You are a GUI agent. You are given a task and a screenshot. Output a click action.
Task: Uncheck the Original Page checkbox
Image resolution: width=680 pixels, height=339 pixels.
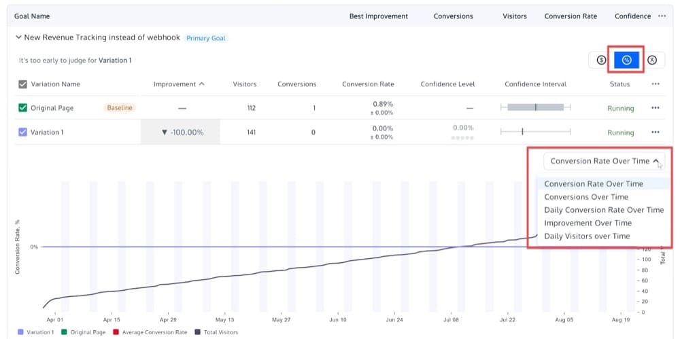pos(22,108)
